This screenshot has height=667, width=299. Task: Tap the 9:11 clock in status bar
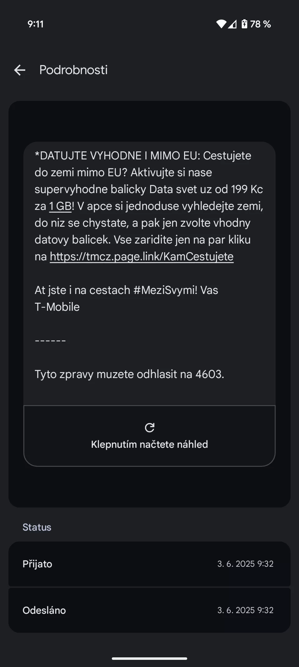(36, 24)
